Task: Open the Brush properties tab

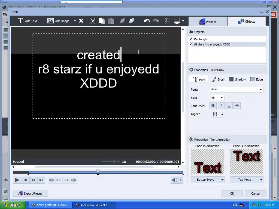Action: point(219,79)
